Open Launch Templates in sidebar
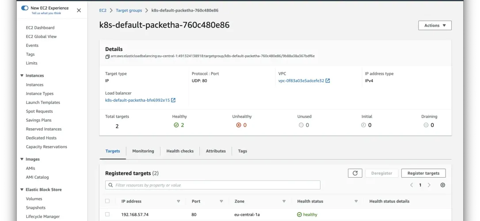Viewport: 480px width, 221px height. [x=43, y=103]
